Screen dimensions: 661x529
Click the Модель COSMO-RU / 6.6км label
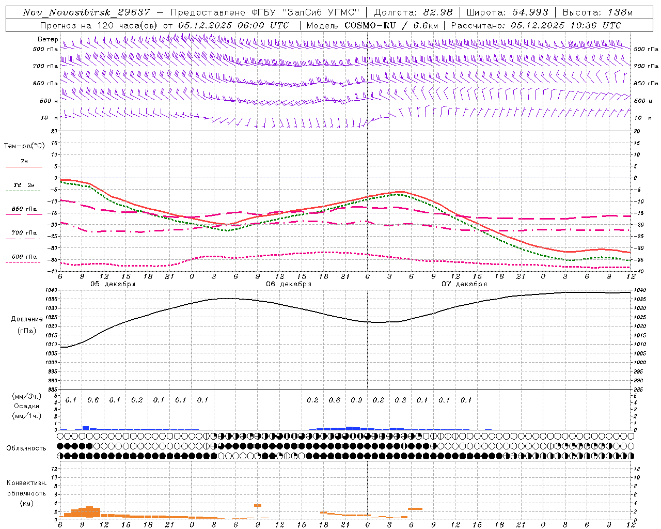coord(372,25)
